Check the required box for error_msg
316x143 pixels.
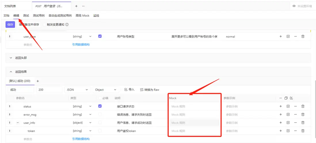click(x=100, y=114)
